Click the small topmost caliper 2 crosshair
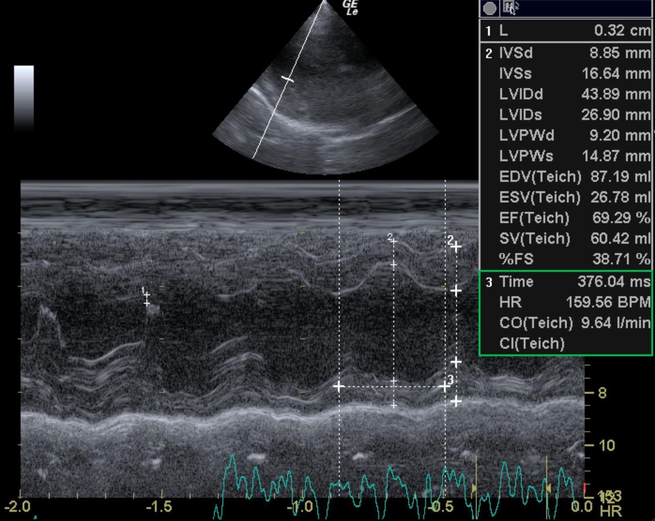Image resolution: width=655 pixels, height=521 pixels. coord(393,241)
